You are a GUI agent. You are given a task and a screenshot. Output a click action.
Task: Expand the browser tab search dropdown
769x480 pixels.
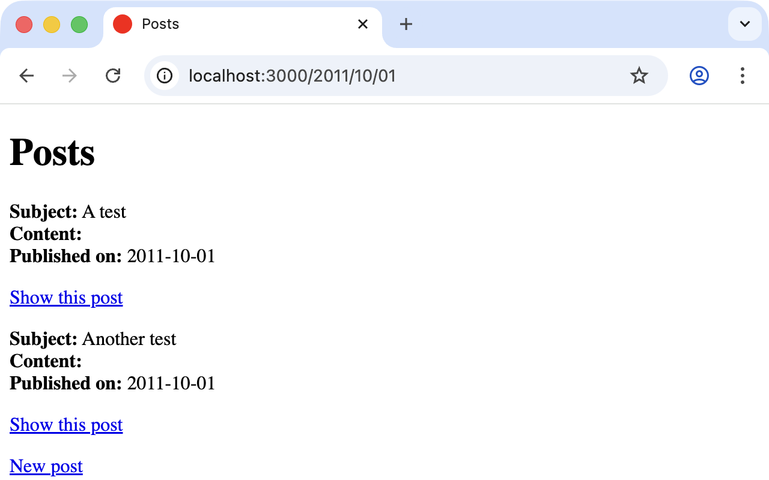pos(744,25)
